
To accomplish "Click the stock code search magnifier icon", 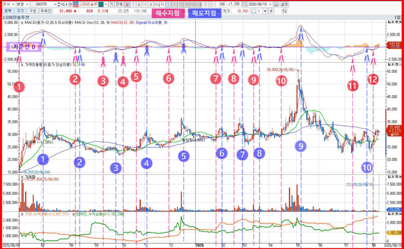I will click(x=63, y=4).
